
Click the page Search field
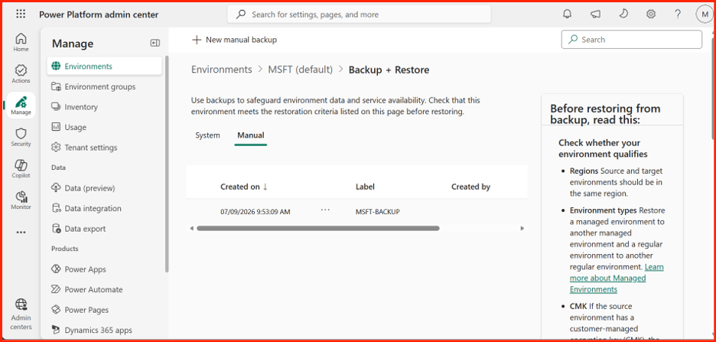coord(632,40)
